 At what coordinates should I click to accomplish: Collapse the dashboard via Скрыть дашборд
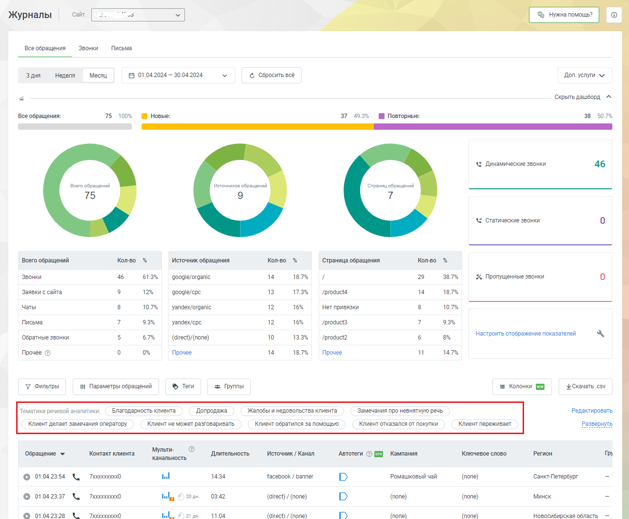click(x=583, y=97)
